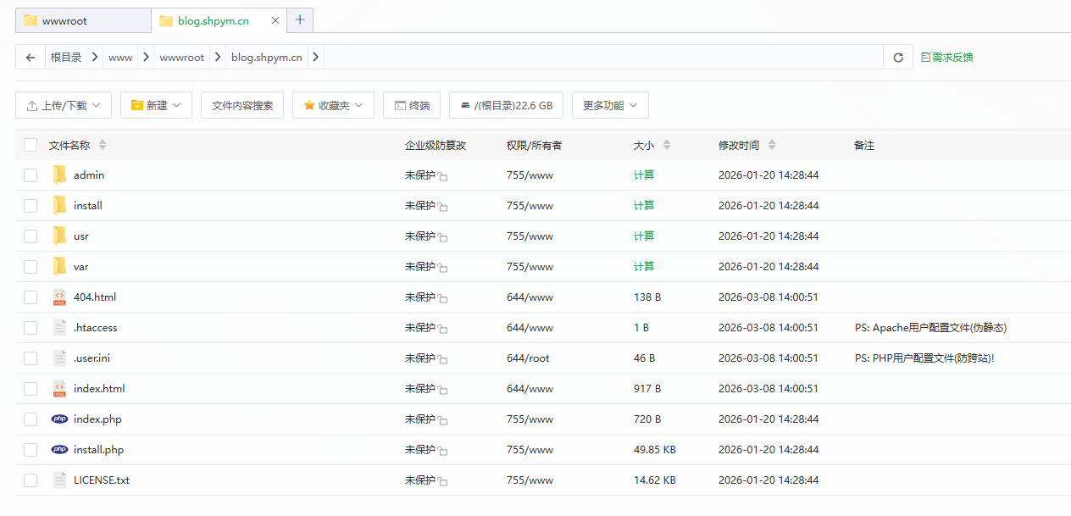Click the HTML file icon for 404.html

click(x=59, y=297)
